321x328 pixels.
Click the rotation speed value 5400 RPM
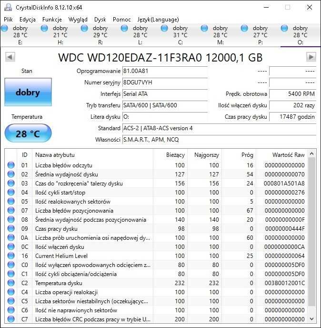[292, 94]
